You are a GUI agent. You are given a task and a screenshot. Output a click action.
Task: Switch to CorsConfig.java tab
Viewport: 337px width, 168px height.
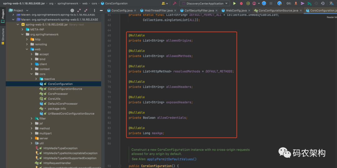(121, 10)
